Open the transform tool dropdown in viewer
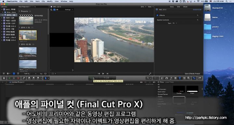This screenshot has width=234, height=125. [54, 74]
